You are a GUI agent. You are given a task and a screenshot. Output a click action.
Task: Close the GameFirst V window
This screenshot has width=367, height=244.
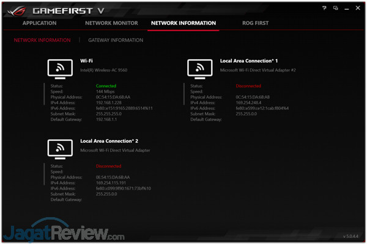pyautogui.click(x=358, y=8)
